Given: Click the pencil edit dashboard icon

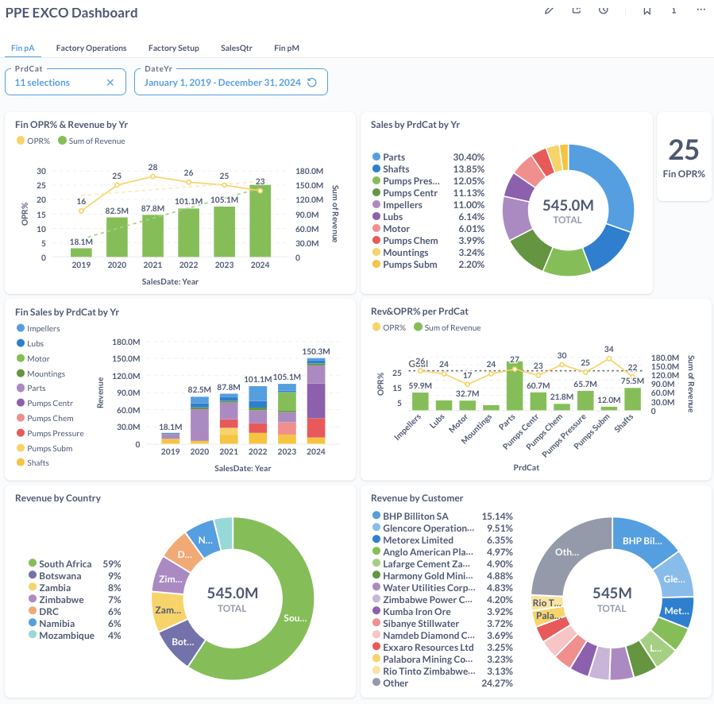Looking at the screenshot, I should 548,10.
